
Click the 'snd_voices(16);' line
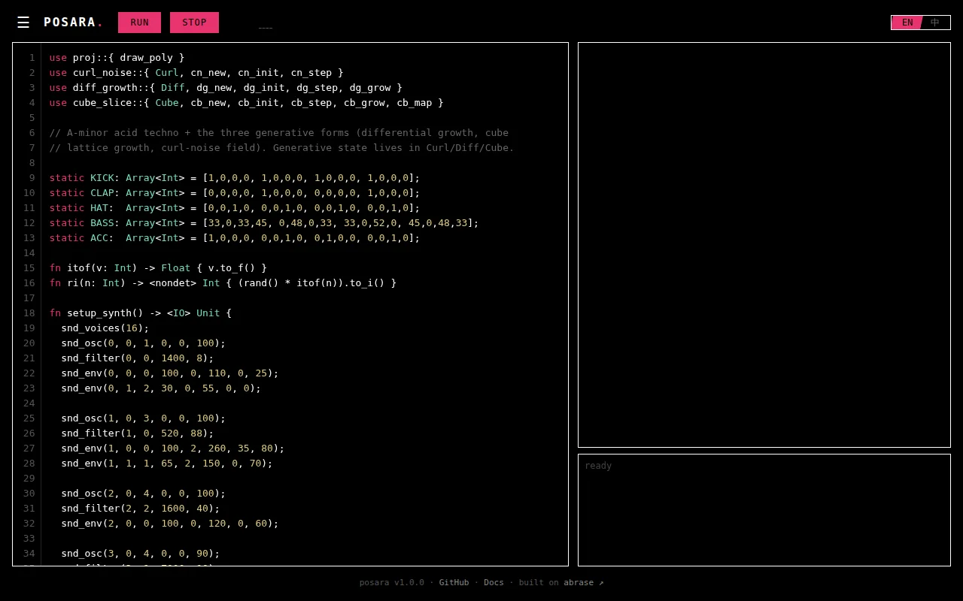point(105,328)
